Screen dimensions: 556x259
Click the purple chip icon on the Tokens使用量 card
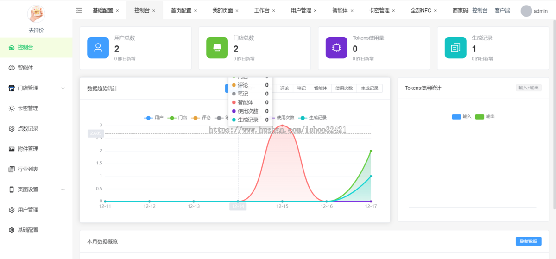coord(336,47)
